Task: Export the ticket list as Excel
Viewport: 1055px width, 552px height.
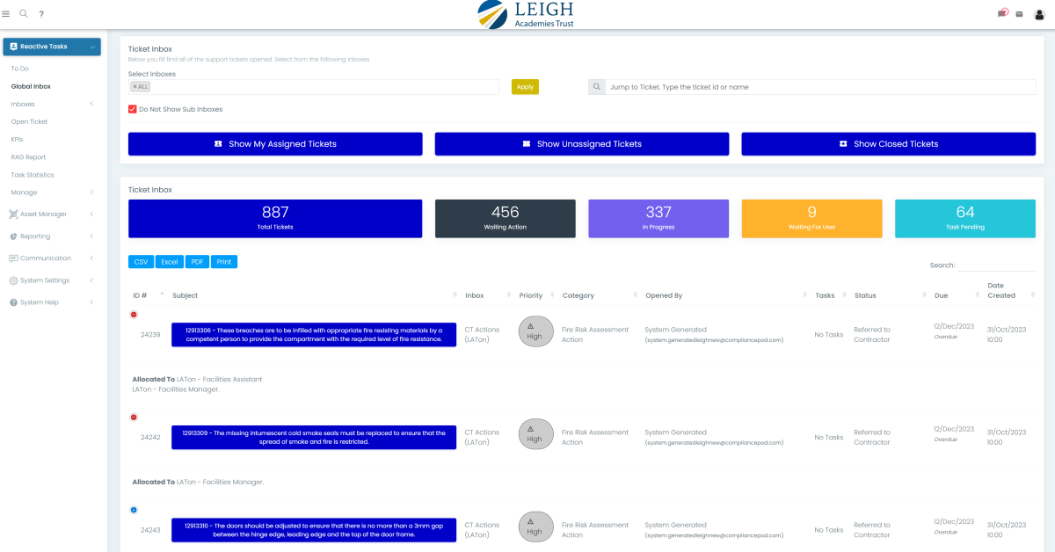Action: (170, 262)
